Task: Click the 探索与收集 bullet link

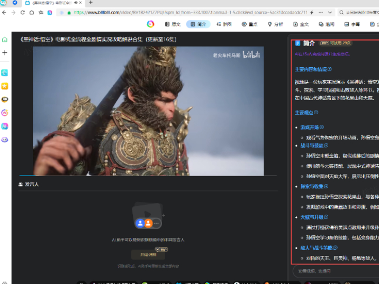Action: 314,186
